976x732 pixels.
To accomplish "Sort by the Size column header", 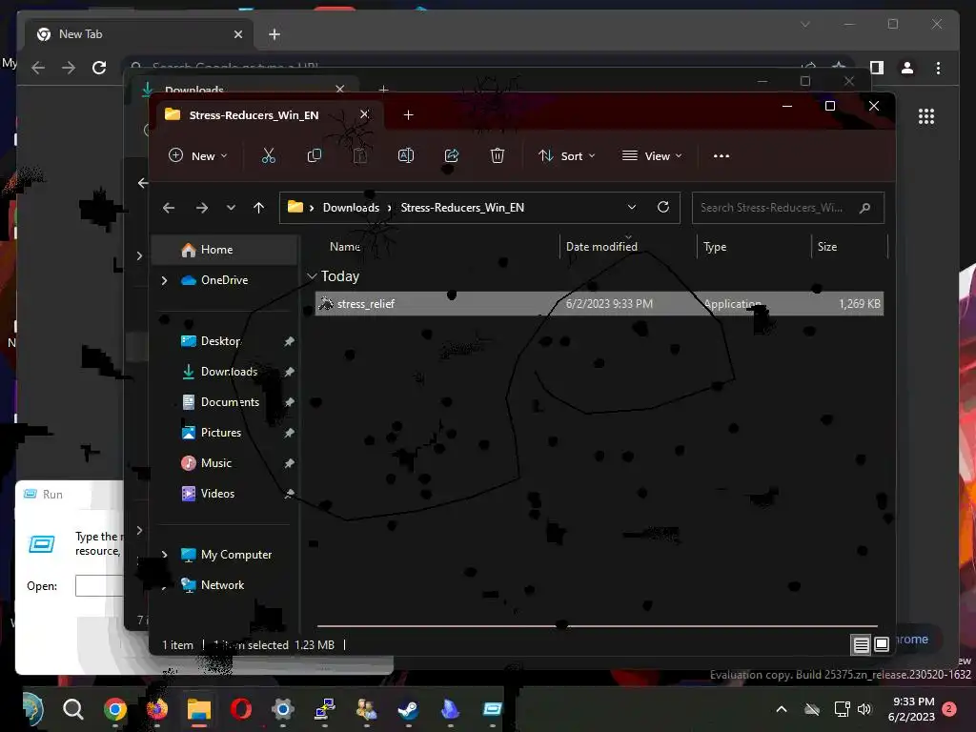I will (x=827, y=247).
